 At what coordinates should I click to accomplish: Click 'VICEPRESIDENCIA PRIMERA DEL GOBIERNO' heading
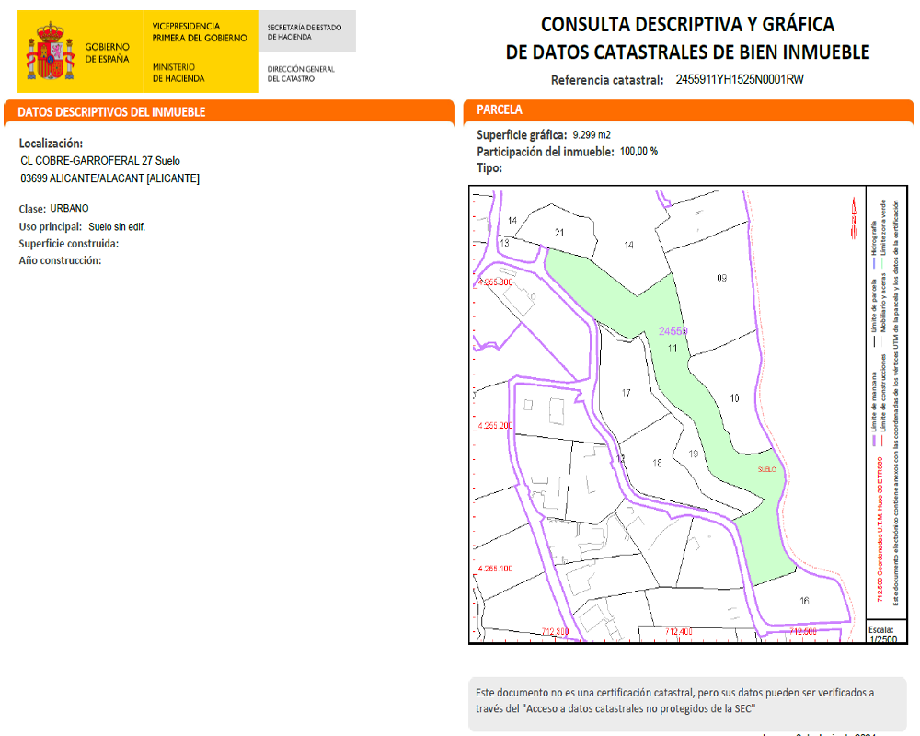[200, 32]
